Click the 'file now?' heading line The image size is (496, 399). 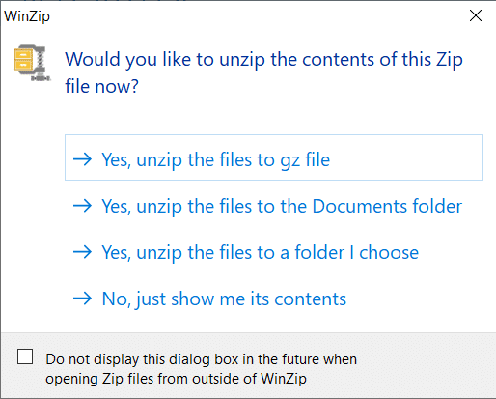(x=101, y=86)
